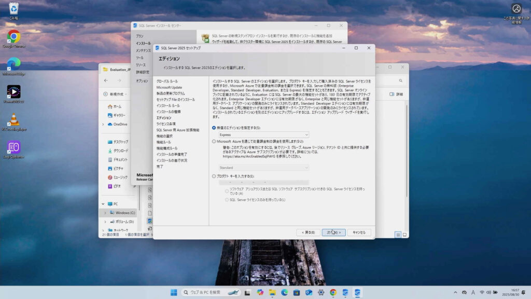Open the Recycle Bin desktop icon
This screenshot has width=531, height=299.
pos(13,10)
